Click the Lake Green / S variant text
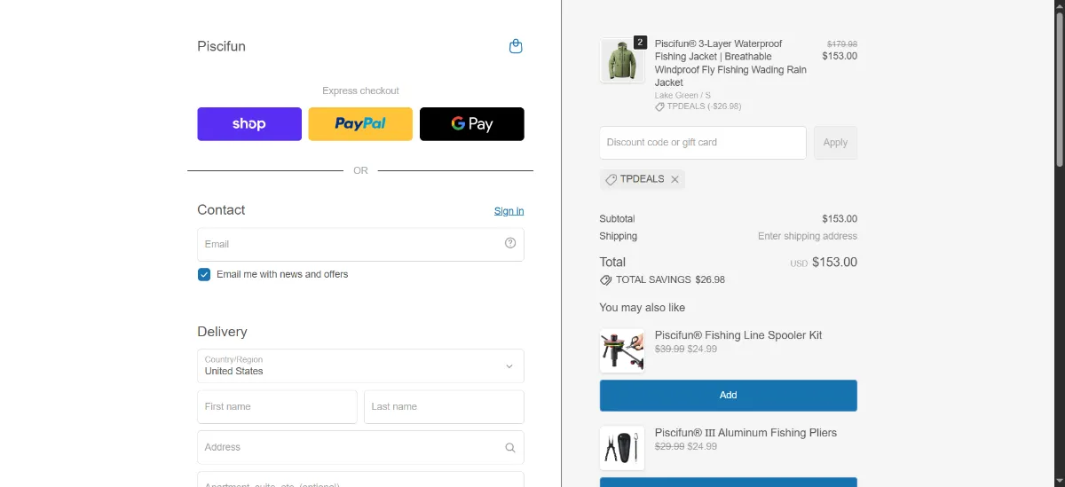 (682, 95)
